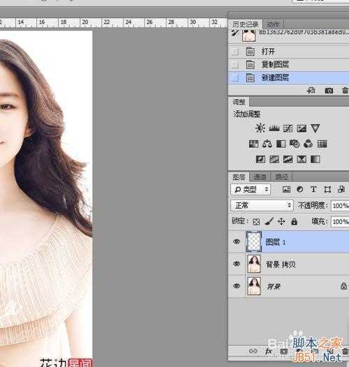
Task: Click the 填充 fill value field
Action: 340,221
